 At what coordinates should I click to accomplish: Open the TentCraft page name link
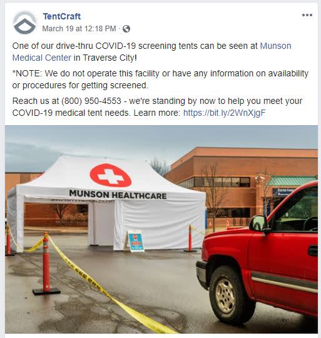coord(61,16)
